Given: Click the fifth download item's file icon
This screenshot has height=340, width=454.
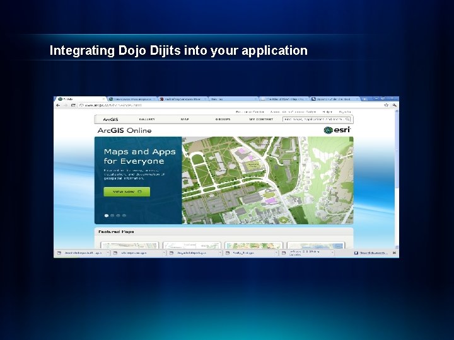Looking at the screenshot, I should point(284,253).
